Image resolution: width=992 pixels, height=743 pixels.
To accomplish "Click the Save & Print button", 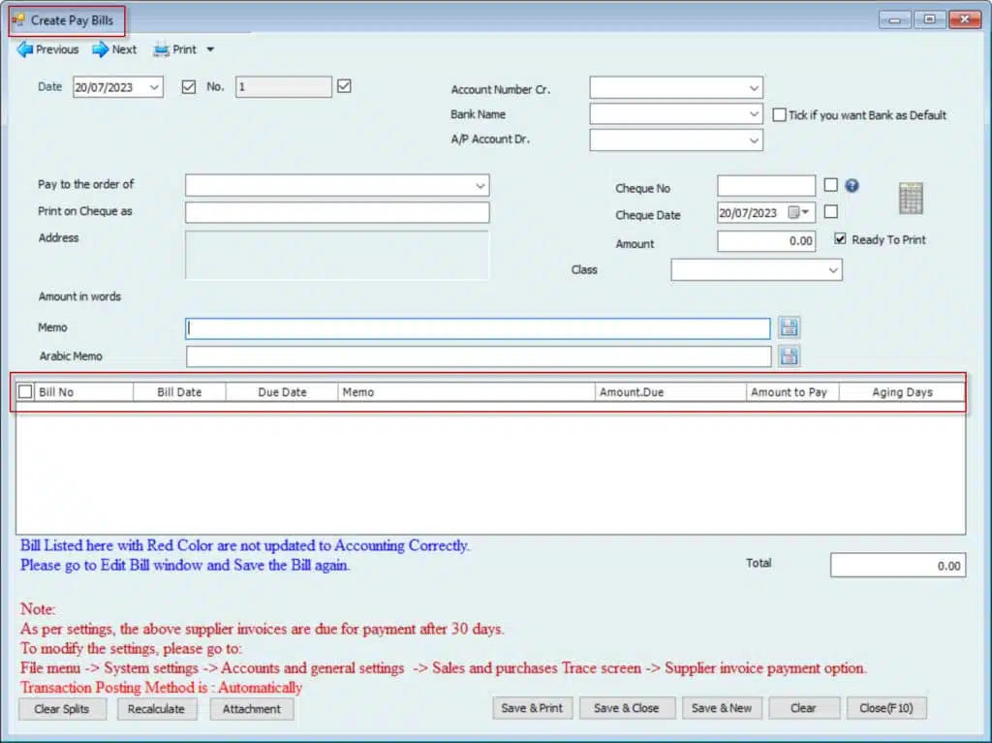I will [532, 708].
